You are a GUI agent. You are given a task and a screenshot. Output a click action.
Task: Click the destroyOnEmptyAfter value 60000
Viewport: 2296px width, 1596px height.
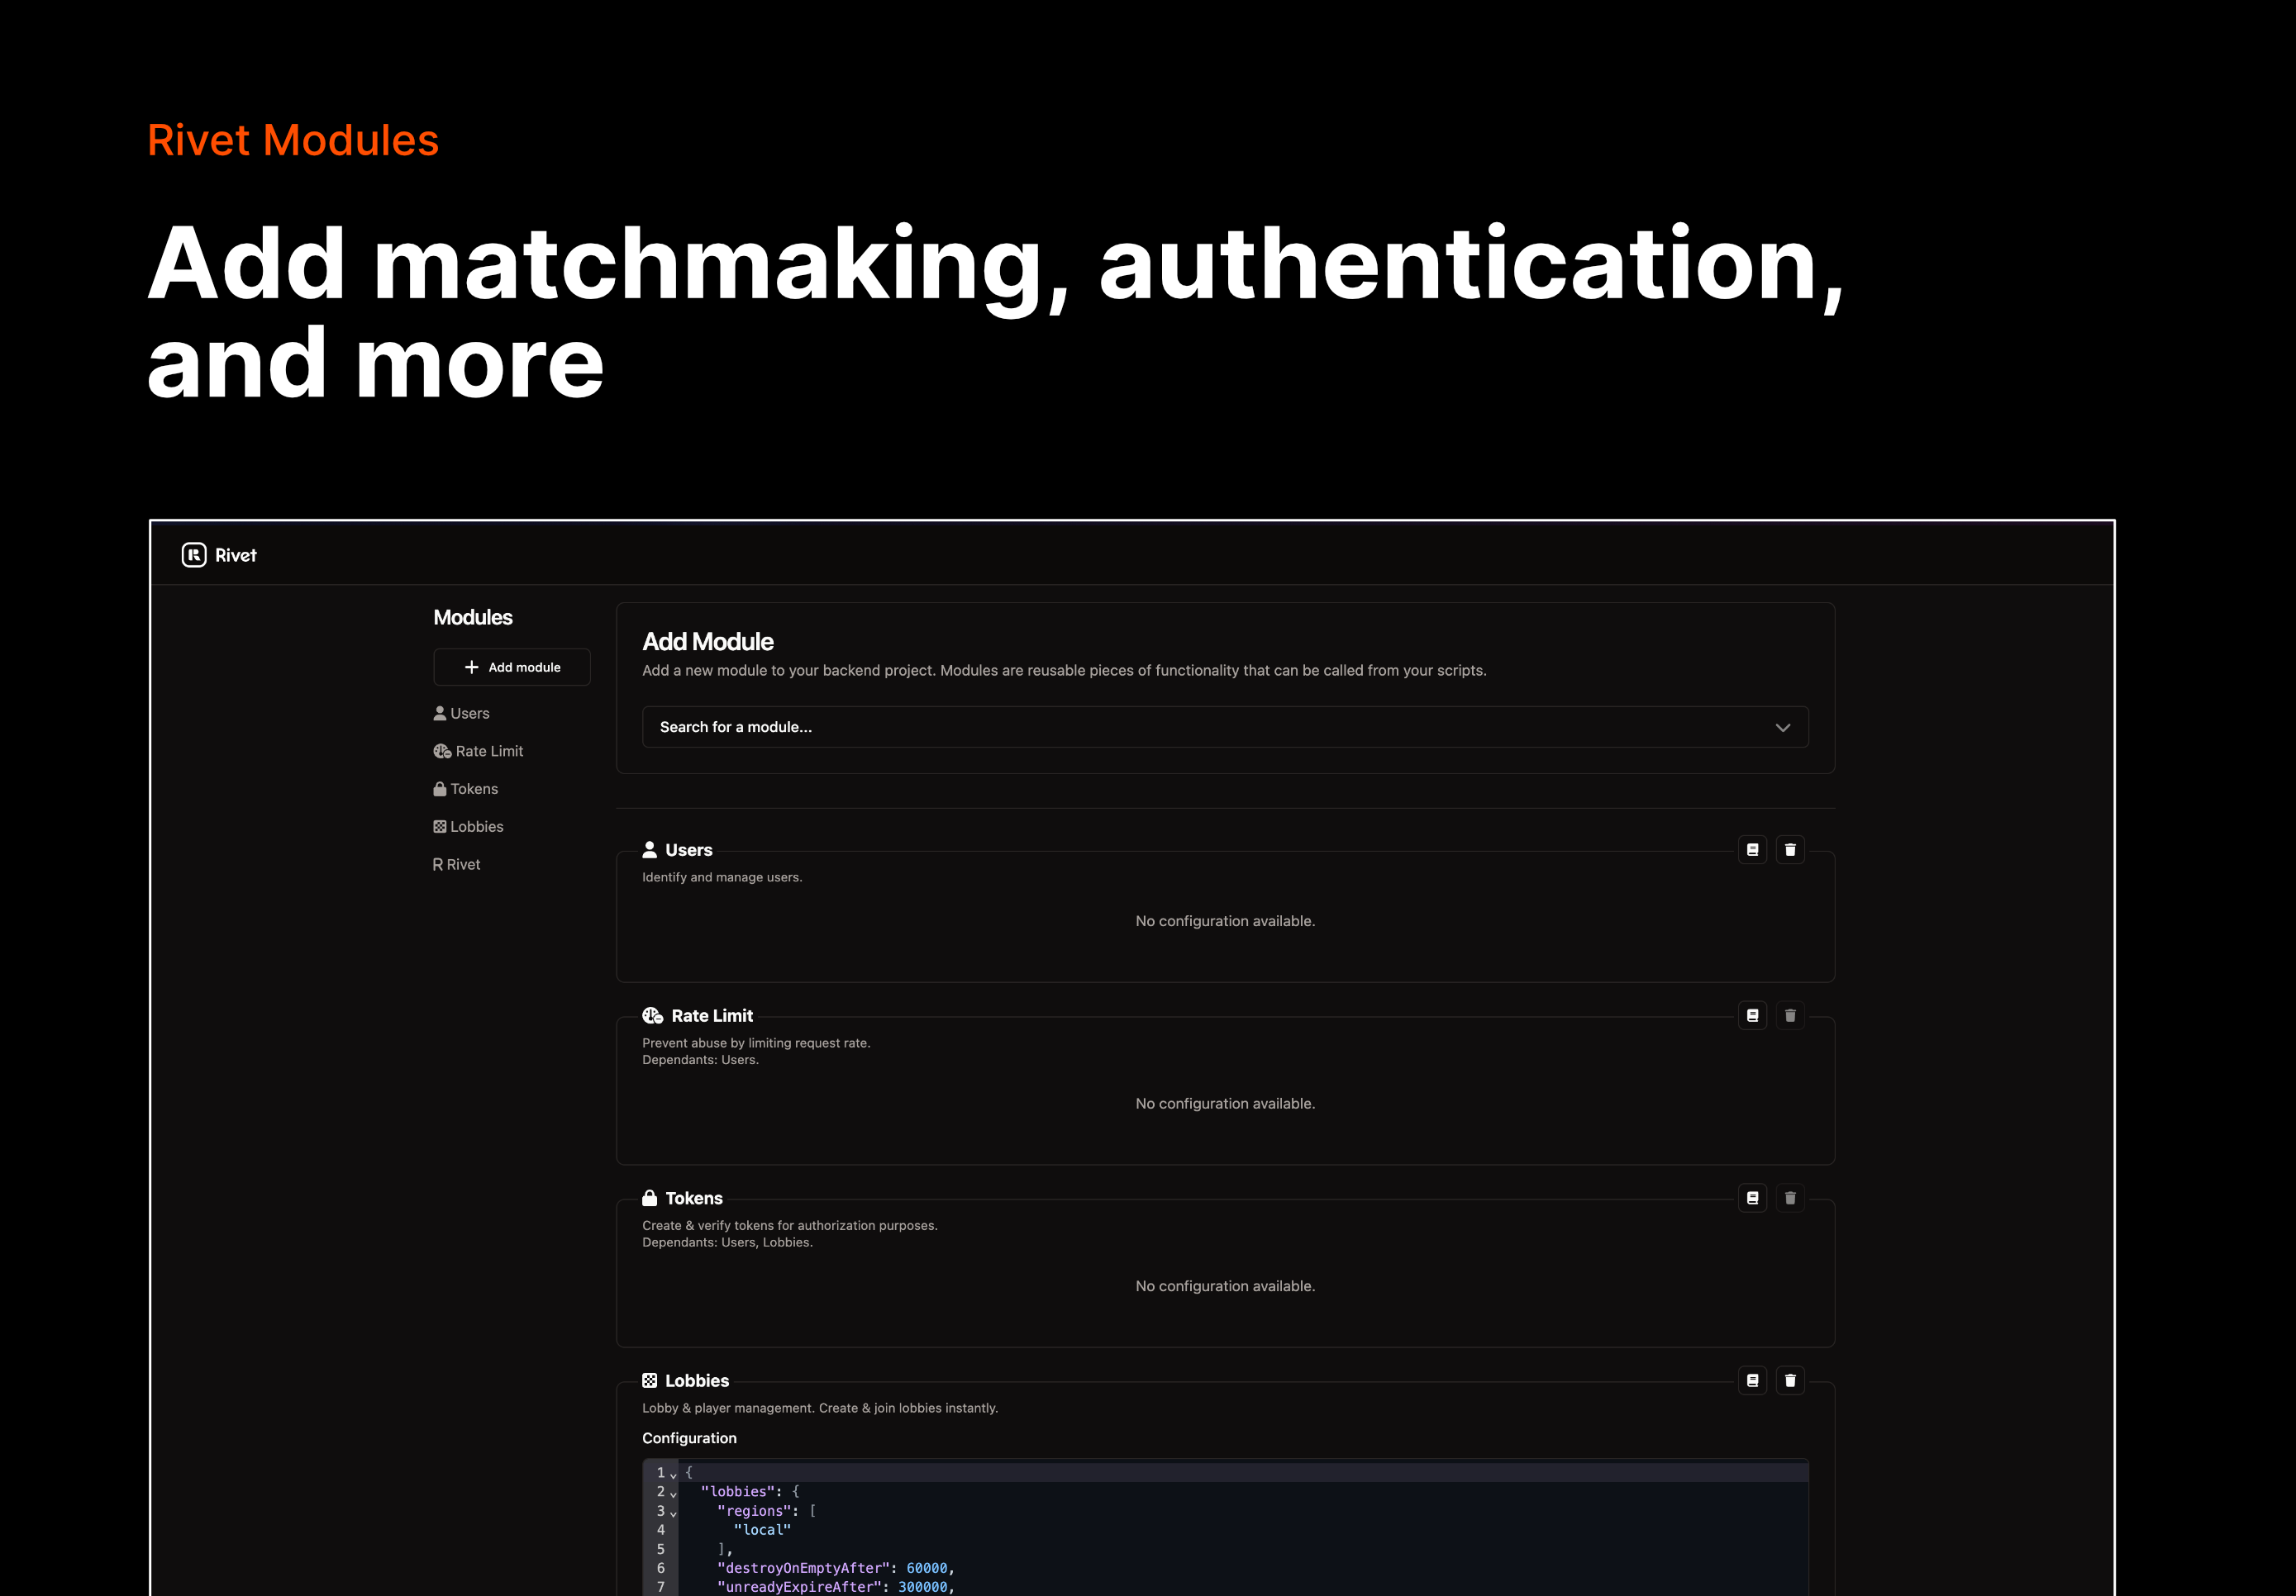[927, 1568]
